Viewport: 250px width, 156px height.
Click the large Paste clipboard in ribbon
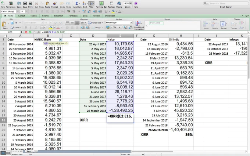(x=4, y=24)
